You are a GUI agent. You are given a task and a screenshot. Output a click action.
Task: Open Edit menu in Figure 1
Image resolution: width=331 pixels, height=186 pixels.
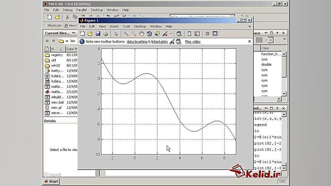tap(92, 26)
